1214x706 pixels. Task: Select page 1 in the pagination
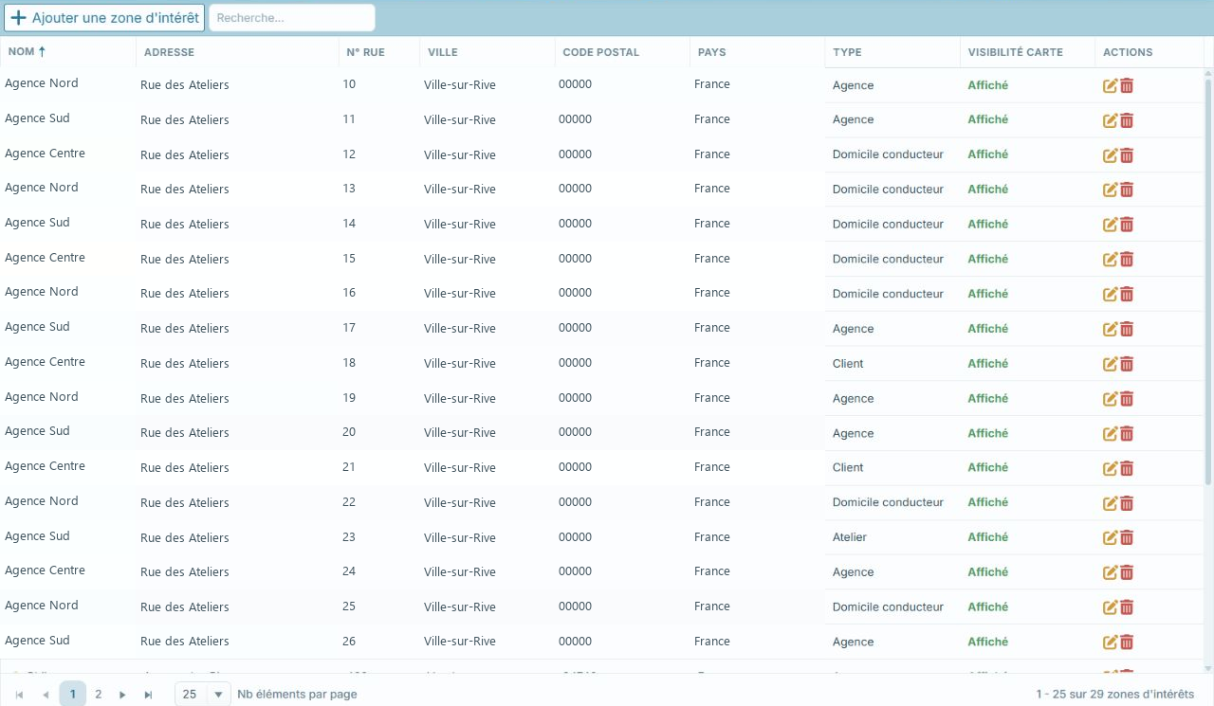click(x=73, y=695)
